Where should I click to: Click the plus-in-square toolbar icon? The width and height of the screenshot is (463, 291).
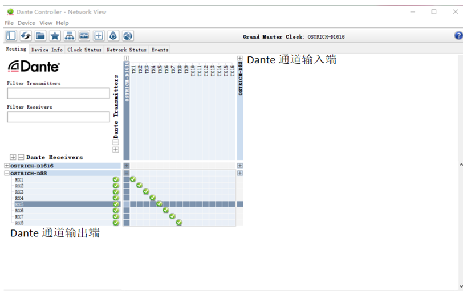point(99,36)
